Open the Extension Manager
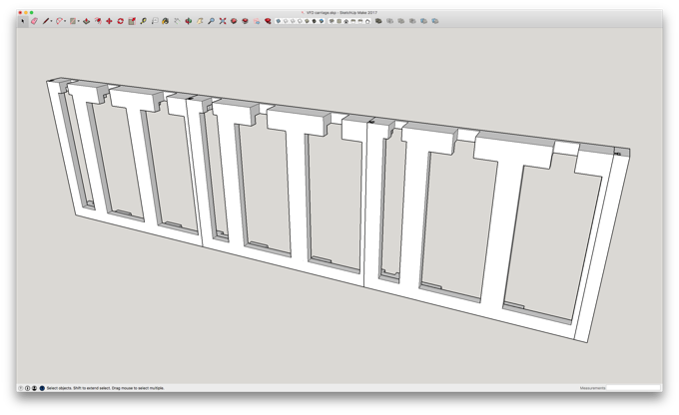 (268, 21)
